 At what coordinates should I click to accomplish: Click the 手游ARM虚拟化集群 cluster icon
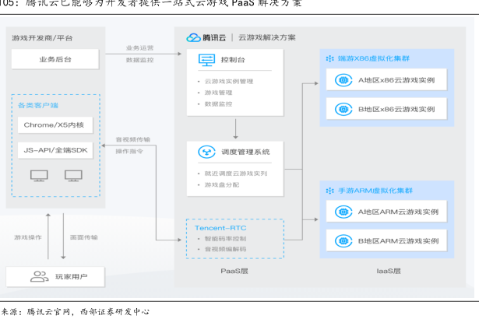click(x=330, y=188)
